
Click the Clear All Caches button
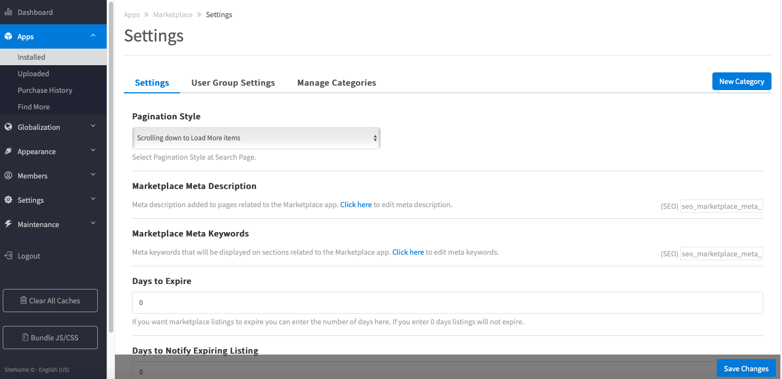(50, 301)
